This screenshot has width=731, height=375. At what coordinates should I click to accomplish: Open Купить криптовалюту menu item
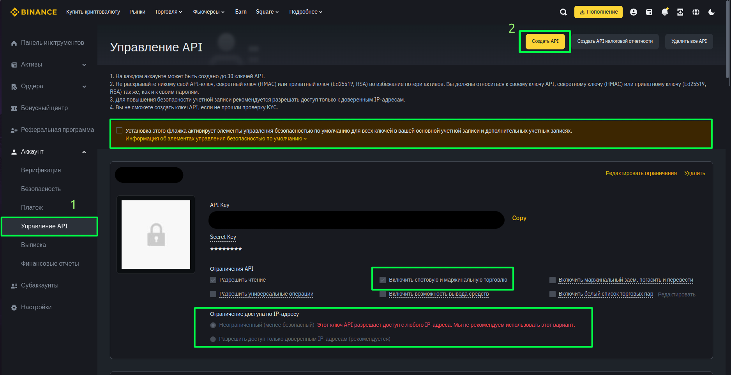tap(93, 12)
